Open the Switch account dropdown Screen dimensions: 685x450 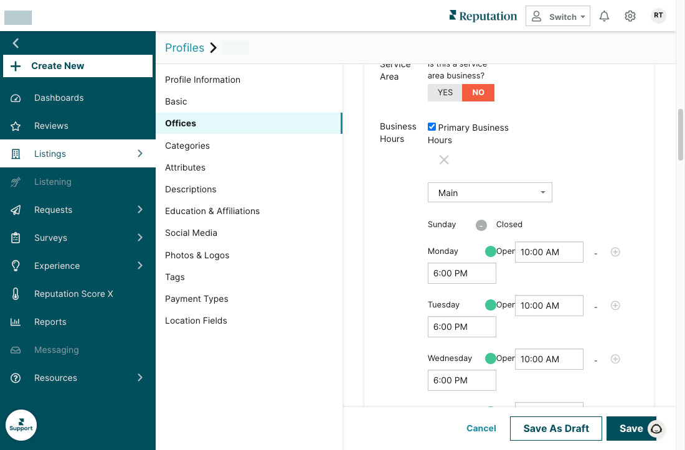coord(557,16)
